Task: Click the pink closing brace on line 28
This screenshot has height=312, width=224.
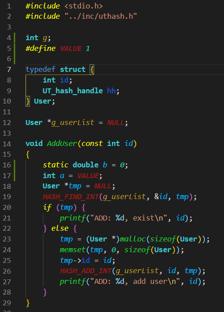Action: (x=45, y=292)
